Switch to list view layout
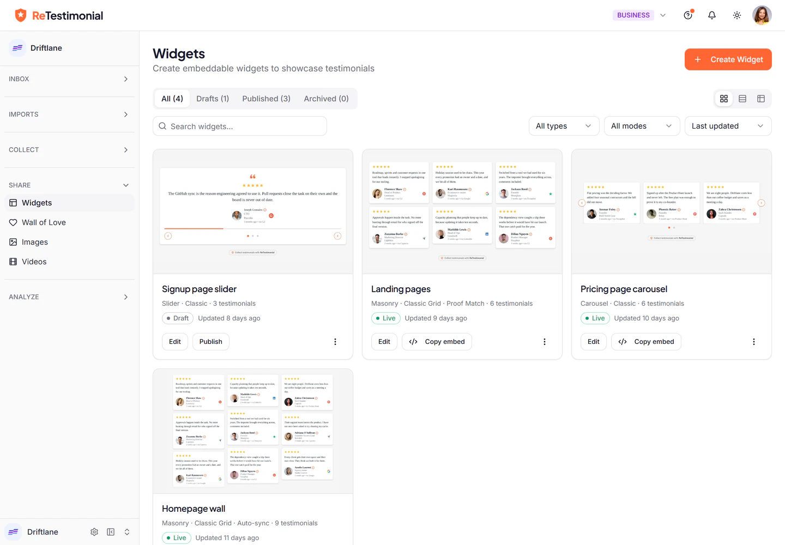This screenshot has height=545, width=785. tap(742, 99)
